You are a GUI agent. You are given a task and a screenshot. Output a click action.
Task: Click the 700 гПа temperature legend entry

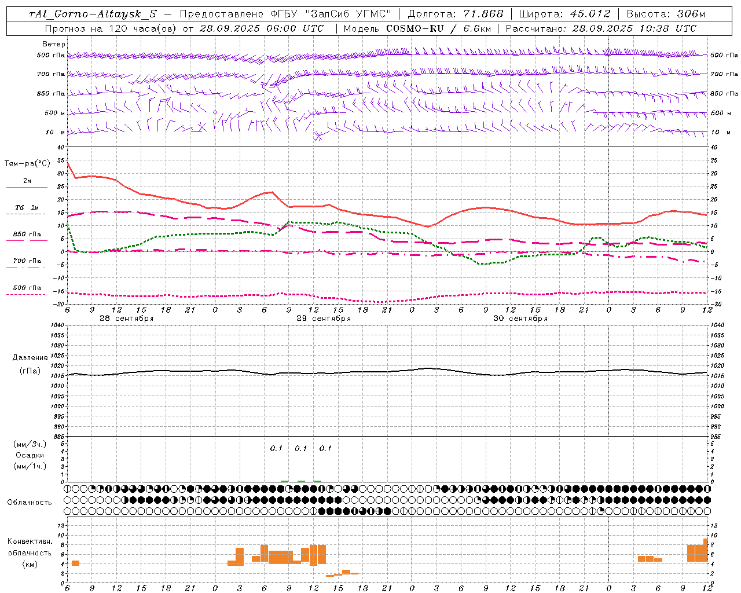click(27, 261)
